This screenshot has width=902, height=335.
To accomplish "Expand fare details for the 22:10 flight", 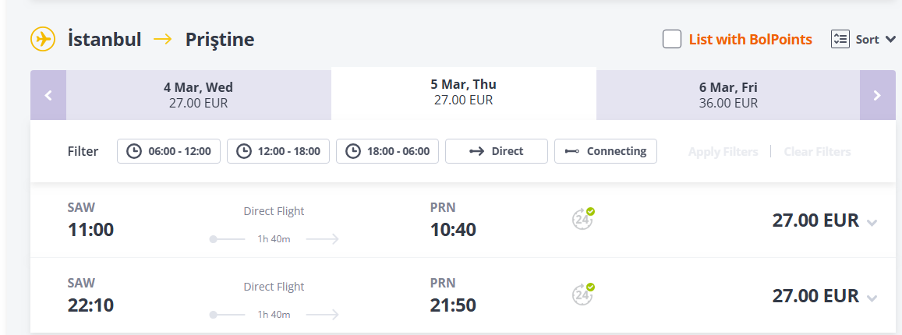I will [872, 298].
